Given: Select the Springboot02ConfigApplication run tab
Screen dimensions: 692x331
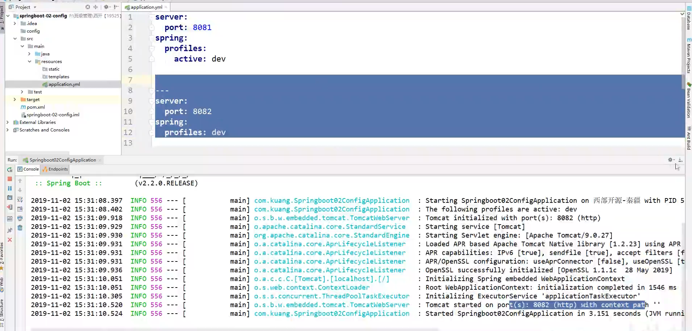Looking at the screenshot, I should click(60, 160).
